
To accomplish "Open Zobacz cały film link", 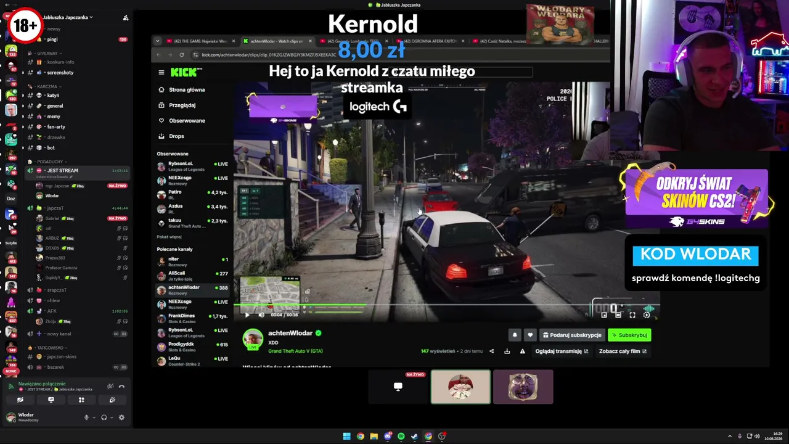I will pyautogui.click(x=623, y=351).
